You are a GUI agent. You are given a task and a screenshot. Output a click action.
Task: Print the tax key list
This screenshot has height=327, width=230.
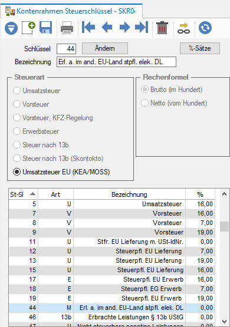67,28
